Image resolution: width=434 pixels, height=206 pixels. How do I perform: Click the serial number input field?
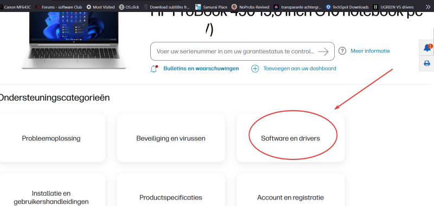[242, 51]
